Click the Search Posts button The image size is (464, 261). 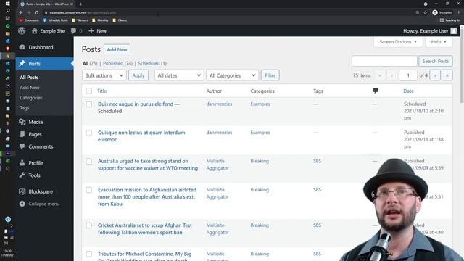click(x=435, y=61)
